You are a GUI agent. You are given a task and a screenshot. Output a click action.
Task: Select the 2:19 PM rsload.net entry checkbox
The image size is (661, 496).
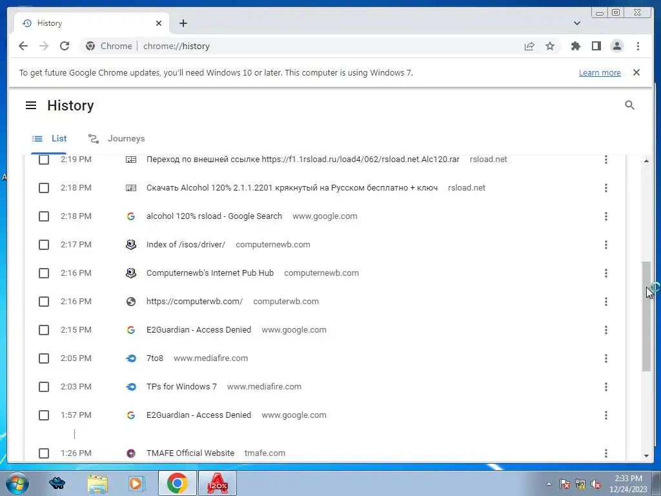tap(44, 160)
